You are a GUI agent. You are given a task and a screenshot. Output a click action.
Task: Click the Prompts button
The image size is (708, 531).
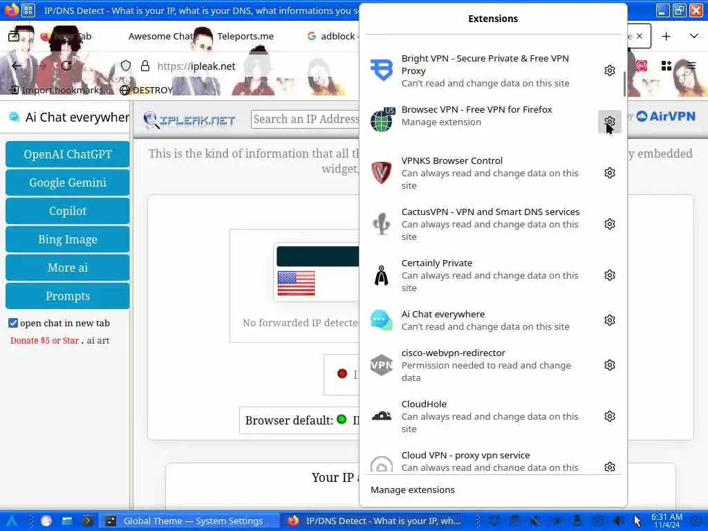click(x=67, y=296)
